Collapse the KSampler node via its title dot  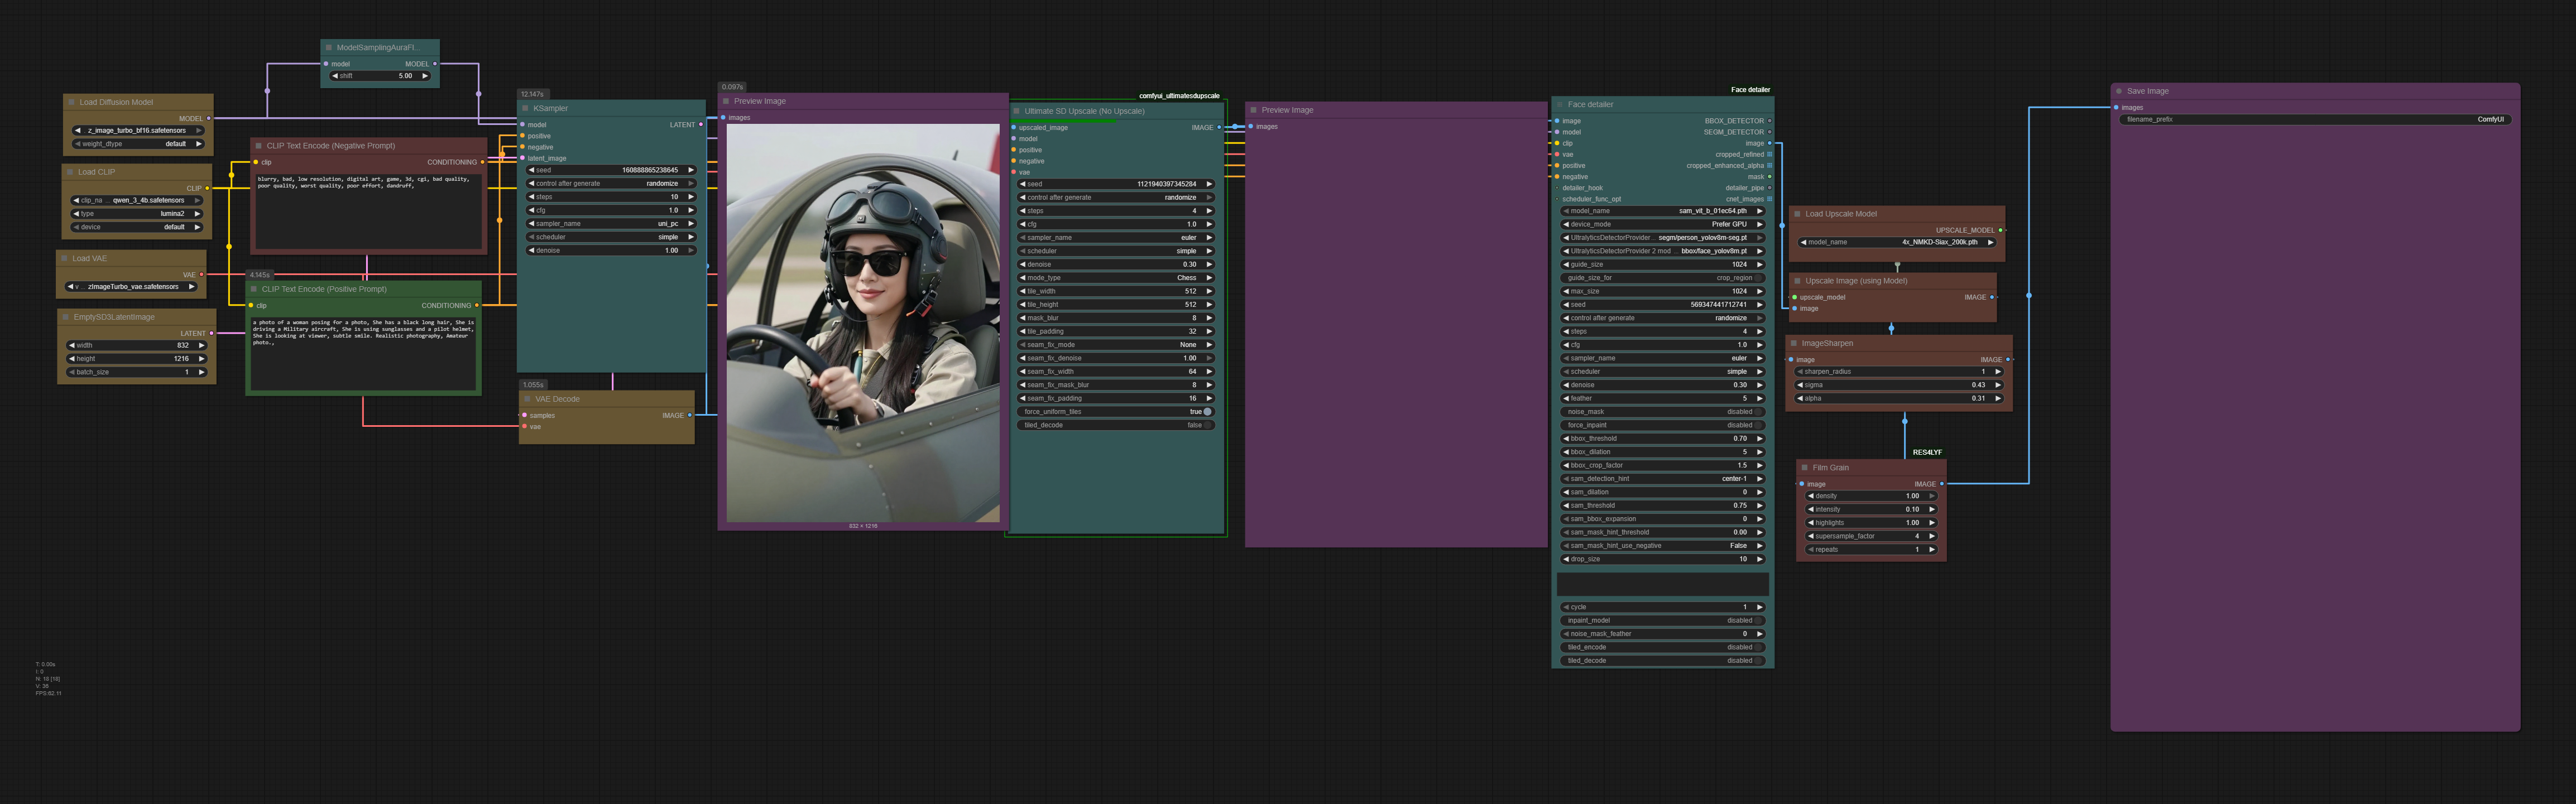coord(526,108)
